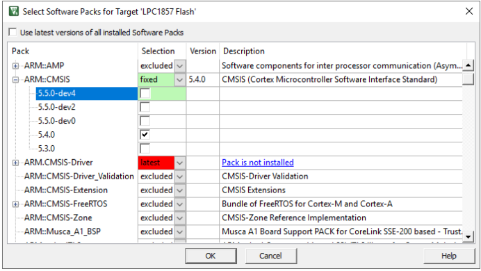481x271 pixels.
Task: Open the selection dropdown for ARM::CMSIS-Zone
Action: tap(180, 218)
